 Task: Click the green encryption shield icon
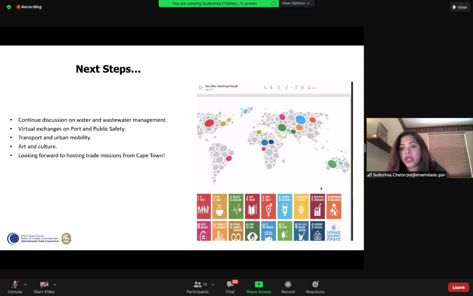[9, 7]
